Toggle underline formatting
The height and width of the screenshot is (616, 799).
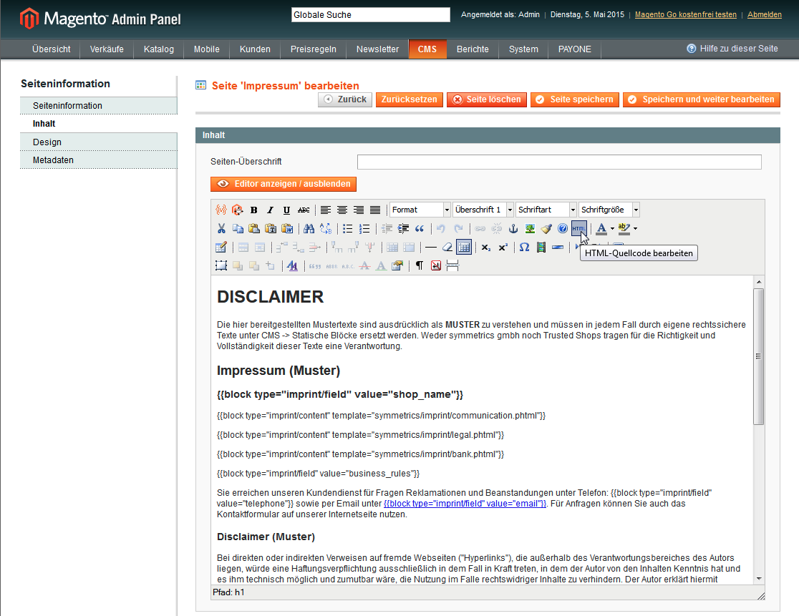(286, 210)
